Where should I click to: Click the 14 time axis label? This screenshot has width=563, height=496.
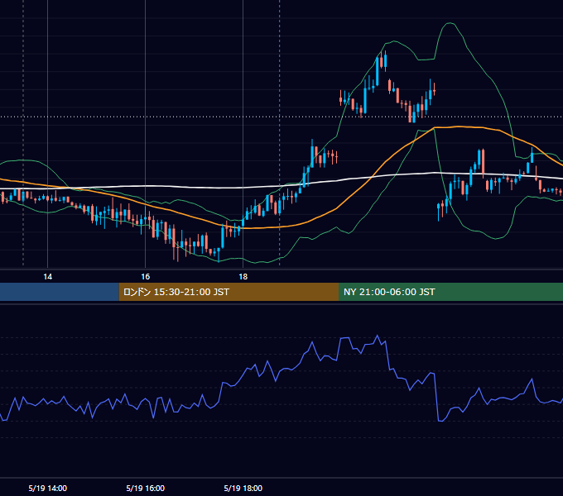tap(47, 277)
